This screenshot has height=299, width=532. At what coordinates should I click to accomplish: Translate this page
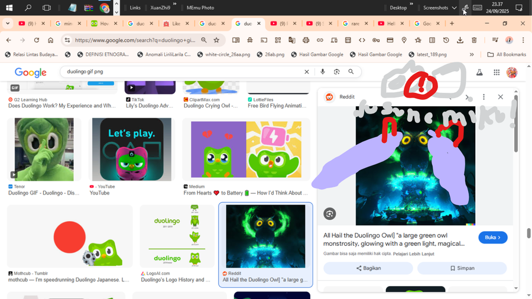[292, 40]
